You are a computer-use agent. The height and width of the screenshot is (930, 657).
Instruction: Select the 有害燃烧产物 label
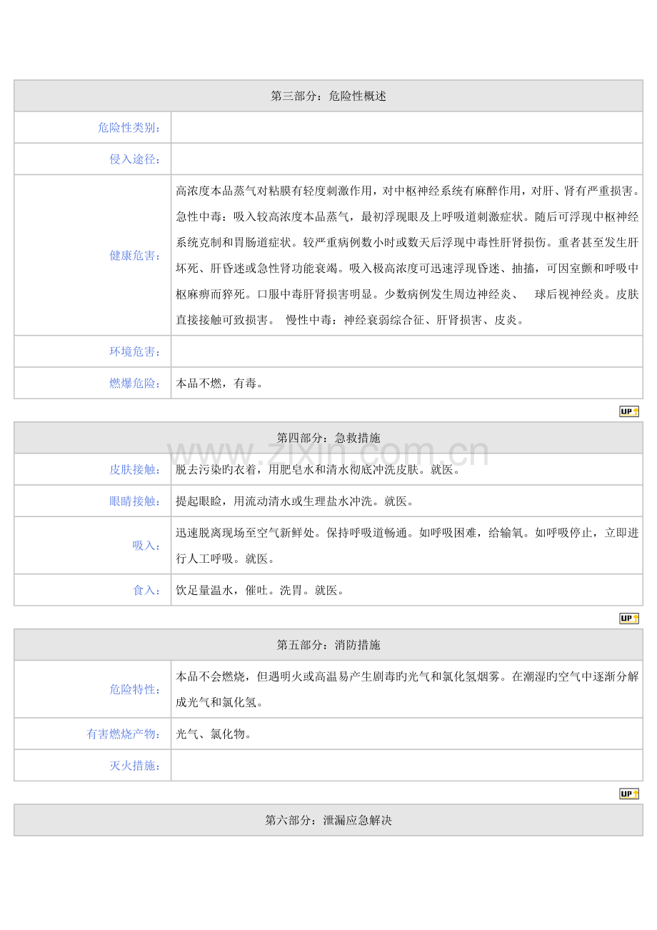(x=124, y=734)
